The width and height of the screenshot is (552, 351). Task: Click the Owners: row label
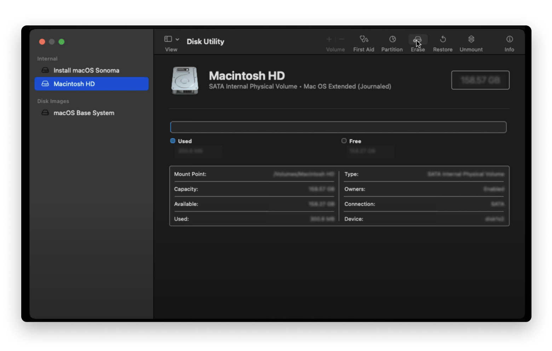[x=355, y=189]
